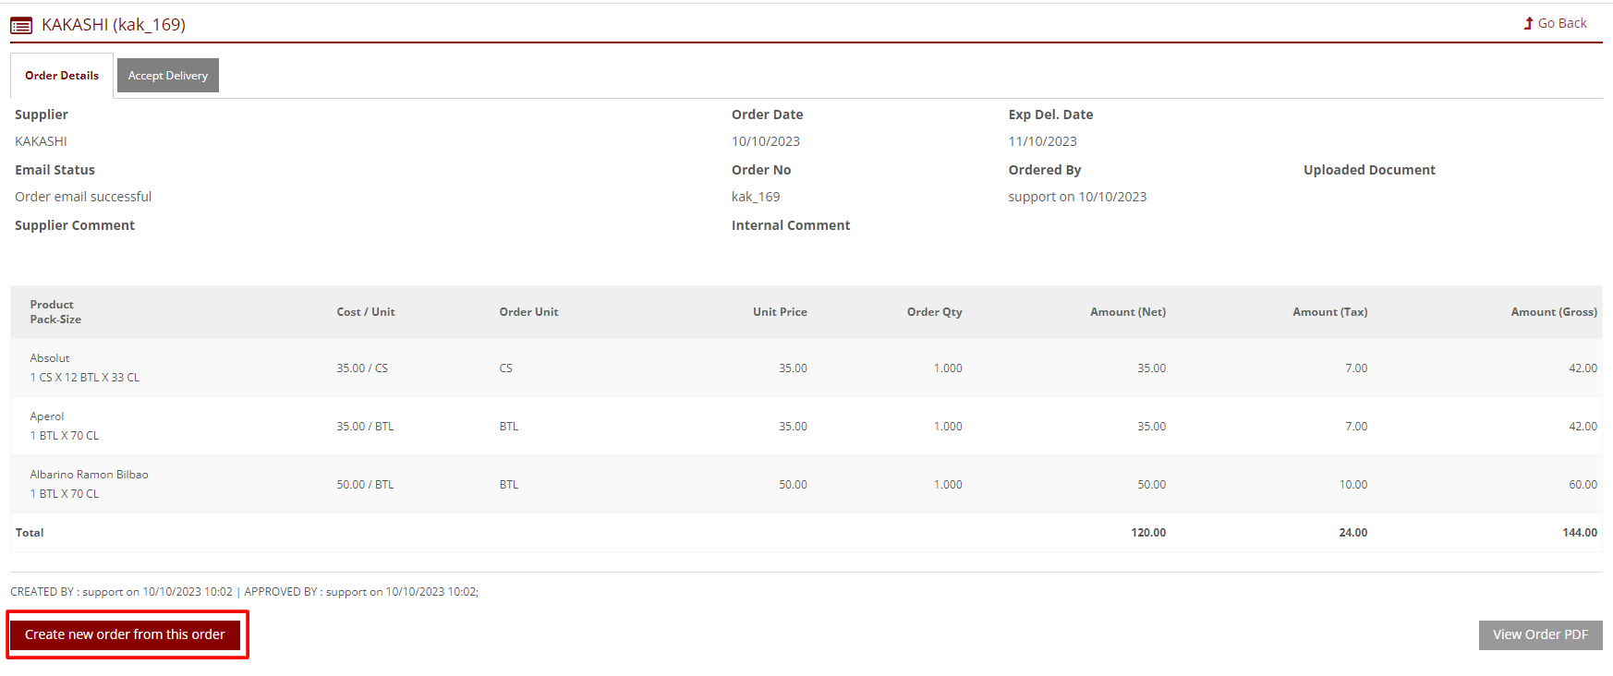
Task: Select Albarino Ramon Bilbao product row
Action: pos(89,475)
